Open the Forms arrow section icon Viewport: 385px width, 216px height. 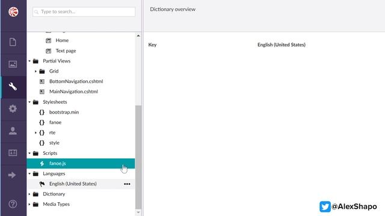12,175
